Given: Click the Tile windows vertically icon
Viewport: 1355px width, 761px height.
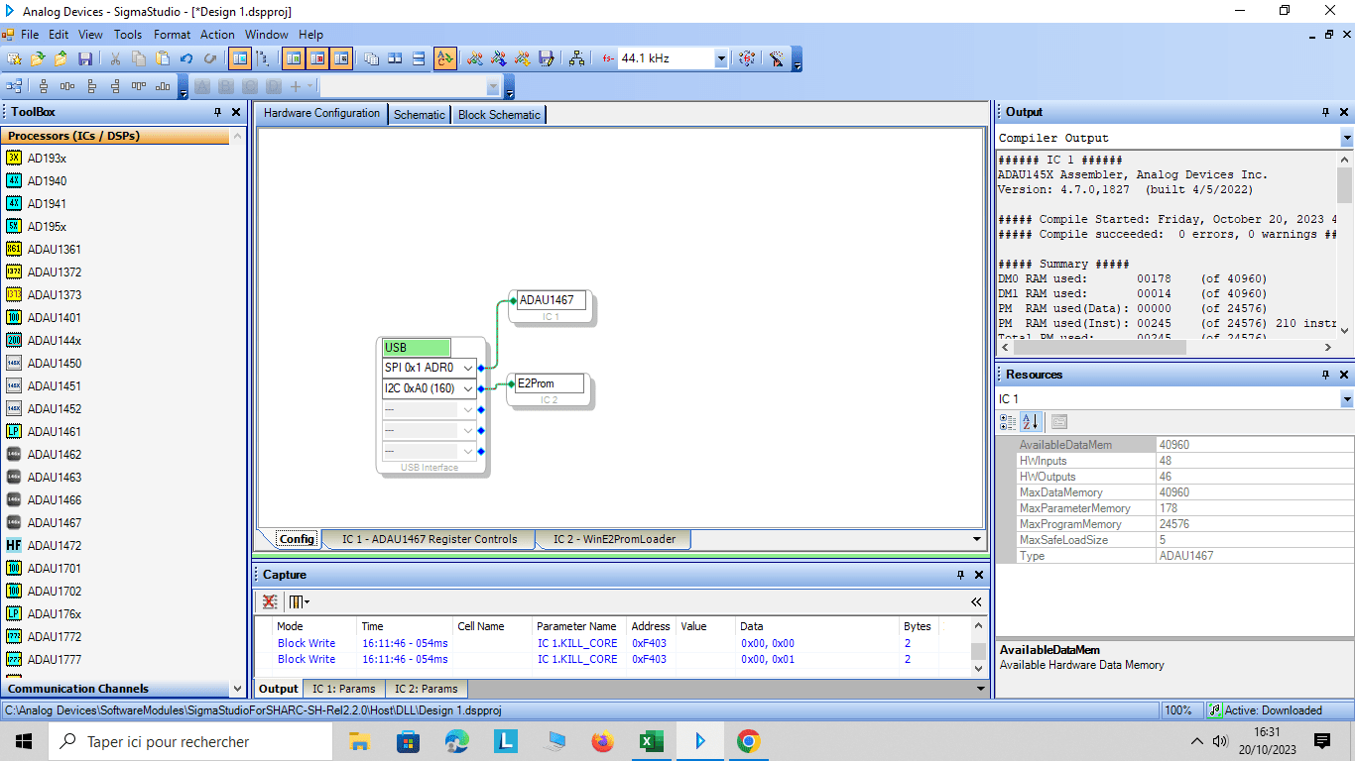Looking at the screenshot, I should tap(395, 58).
